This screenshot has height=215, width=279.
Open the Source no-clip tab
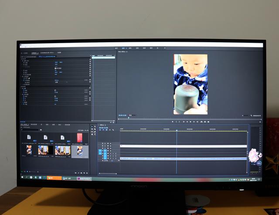click(25, 53)
